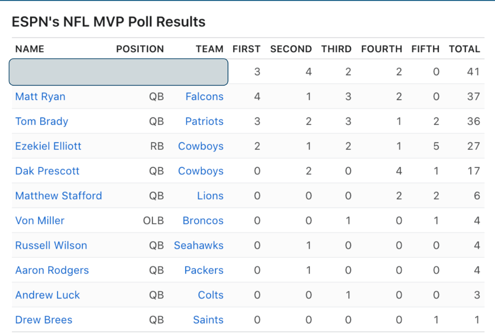495x333 pixels.
Task: Open the Falcons team link
Action: click(204, 97)
